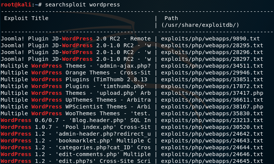The image size is (274, 164).
Task: Click path exploits/php/webapps/34511.txt
Action: click(x=212, y=66)
